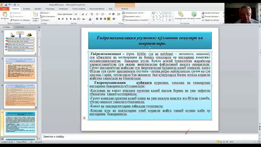Click the Заметки к слайду notes field

(150, 136)
